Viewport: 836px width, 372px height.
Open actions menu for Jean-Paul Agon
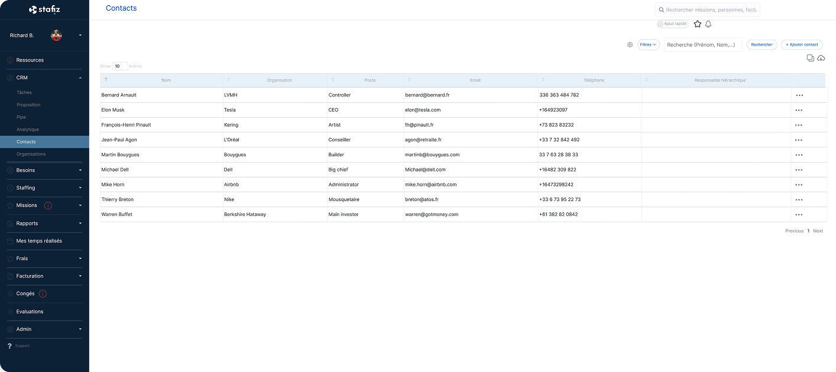click(799, 140)
